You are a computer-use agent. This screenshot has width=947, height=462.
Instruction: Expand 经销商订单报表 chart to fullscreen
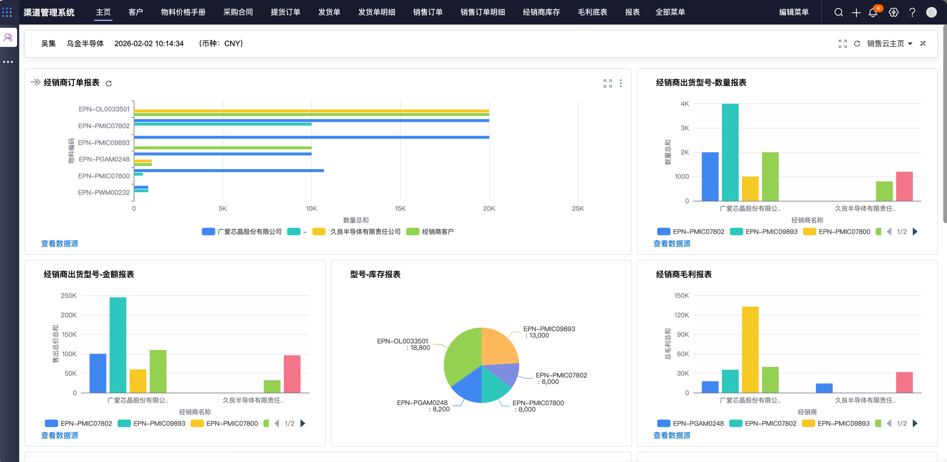[x=608, y=83]
